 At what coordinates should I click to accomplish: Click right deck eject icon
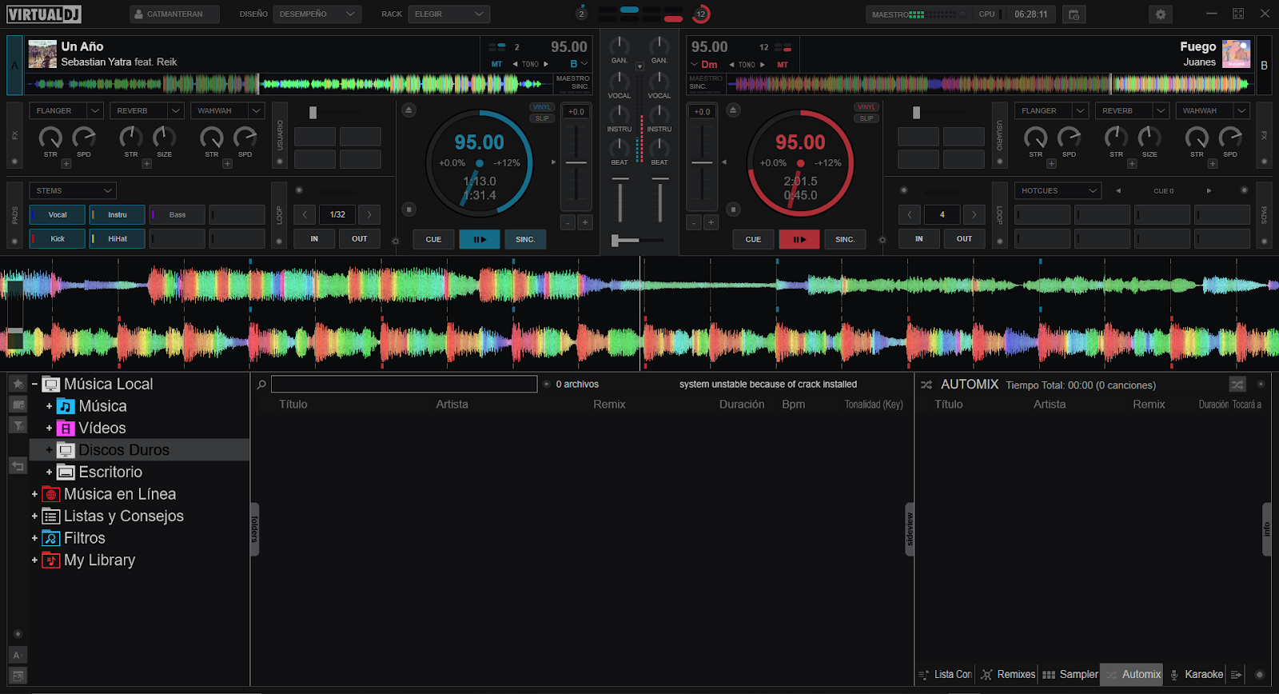[x=733, y=110]
